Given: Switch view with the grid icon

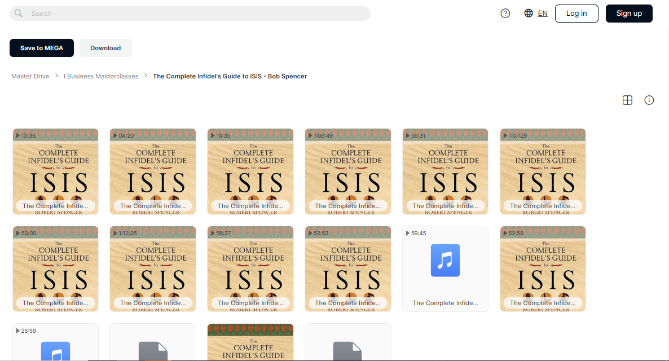Looking at the screenshot, I should [627, 100].
